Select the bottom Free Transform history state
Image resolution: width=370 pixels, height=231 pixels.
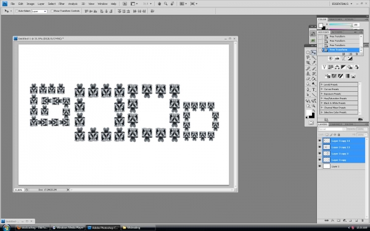coord(340,50)
